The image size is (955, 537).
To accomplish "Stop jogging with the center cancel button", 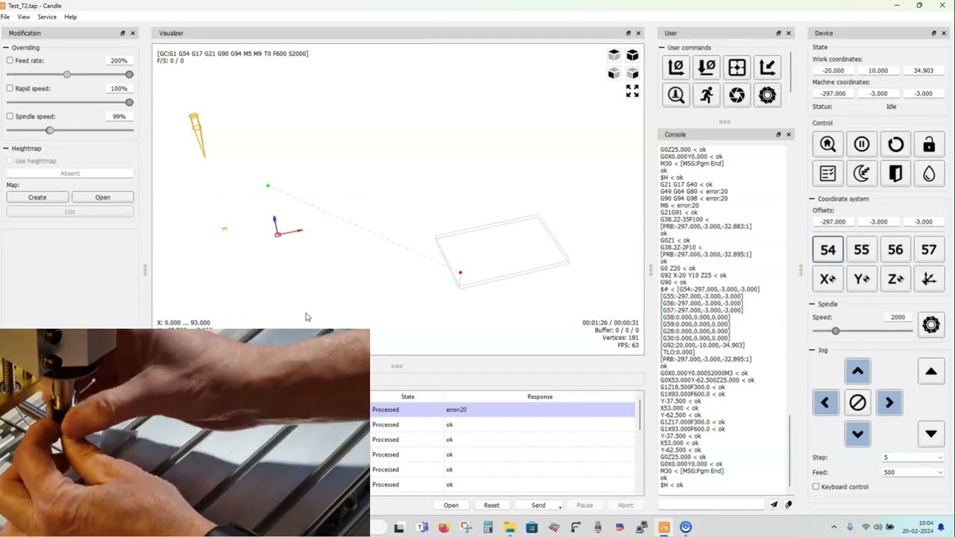I will click(857, 403).
